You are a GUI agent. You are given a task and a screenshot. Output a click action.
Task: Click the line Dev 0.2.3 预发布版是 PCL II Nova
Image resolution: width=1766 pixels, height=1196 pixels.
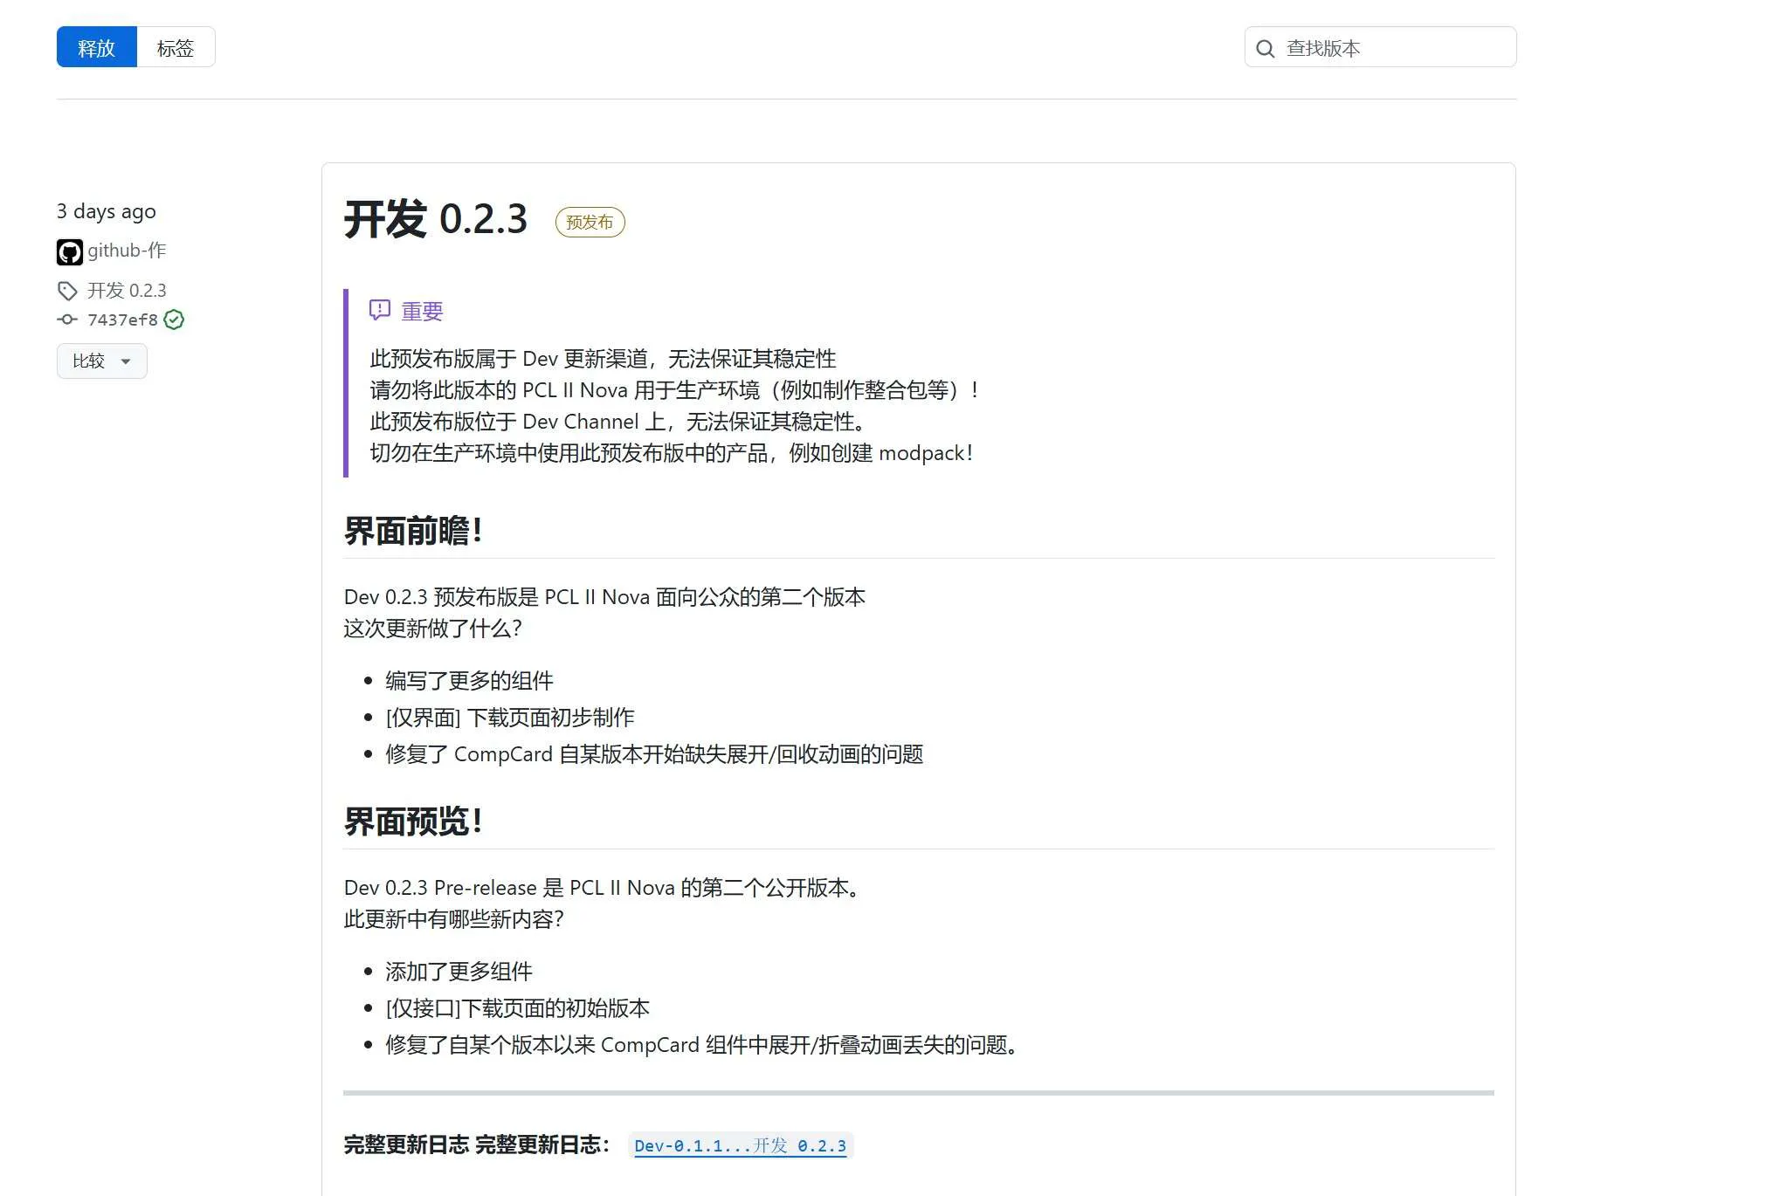click(x=604, y=597)
